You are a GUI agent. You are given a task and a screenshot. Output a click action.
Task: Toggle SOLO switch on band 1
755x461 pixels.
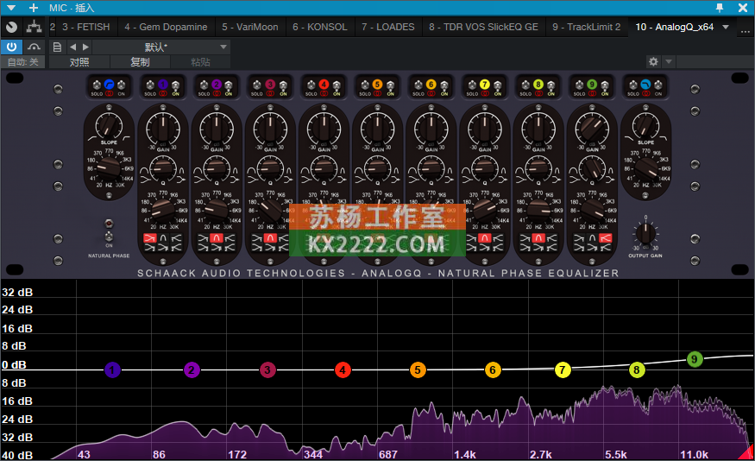pos(150,85)
